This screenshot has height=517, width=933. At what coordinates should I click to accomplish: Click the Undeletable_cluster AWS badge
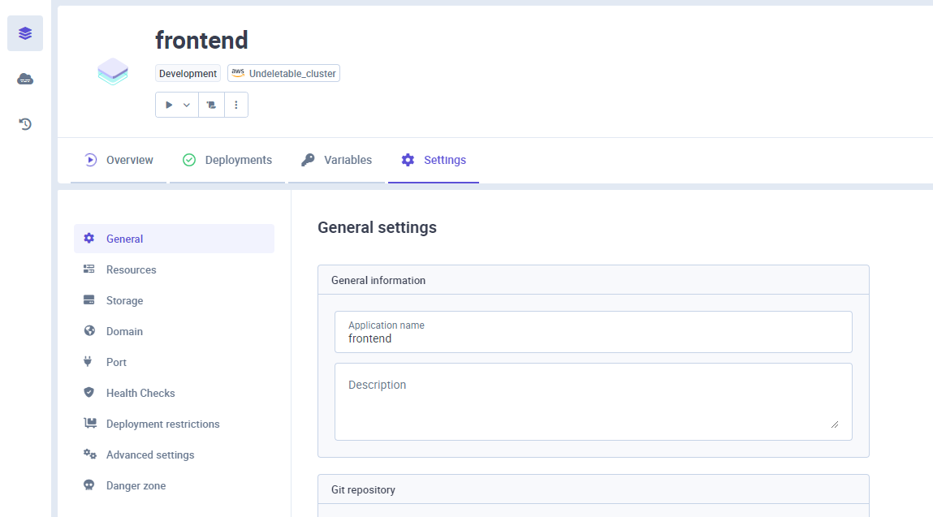[284, 73]
